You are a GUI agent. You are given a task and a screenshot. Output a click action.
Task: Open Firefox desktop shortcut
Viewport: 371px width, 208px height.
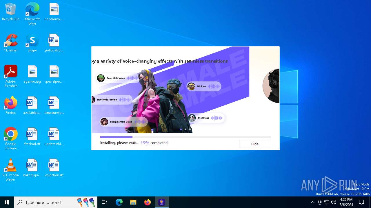pyautogui.click(x=11, y=106)
